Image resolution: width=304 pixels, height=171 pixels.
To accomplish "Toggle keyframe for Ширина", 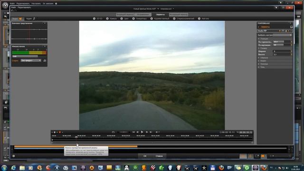I will click(x=291, y=51).
